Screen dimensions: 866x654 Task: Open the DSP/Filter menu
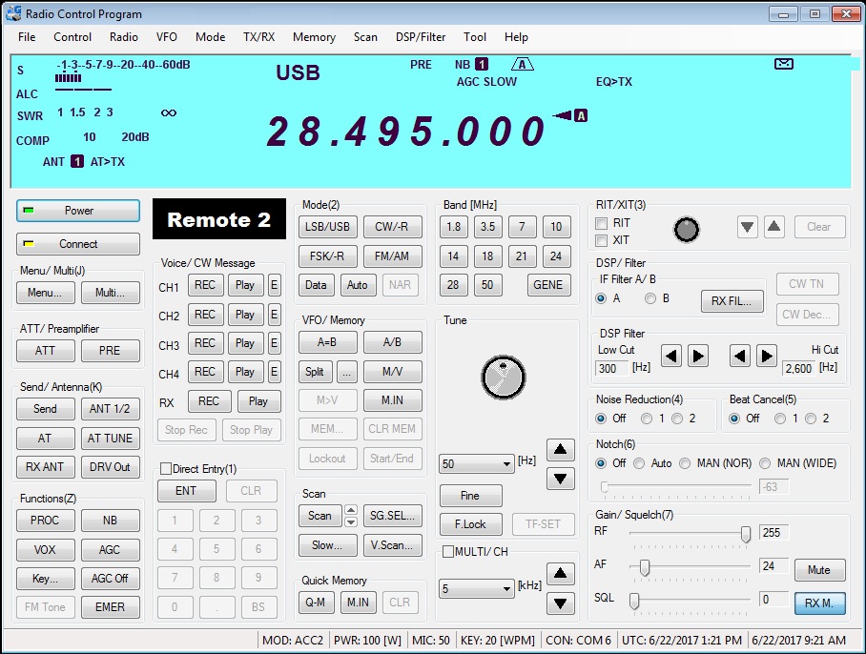[x=421, y=37]
